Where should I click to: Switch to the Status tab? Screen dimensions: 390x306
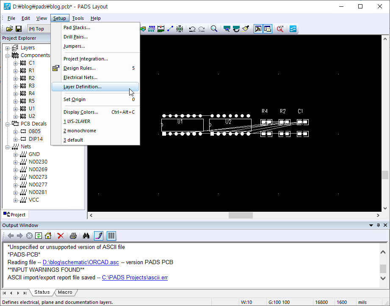pos(42,292)
